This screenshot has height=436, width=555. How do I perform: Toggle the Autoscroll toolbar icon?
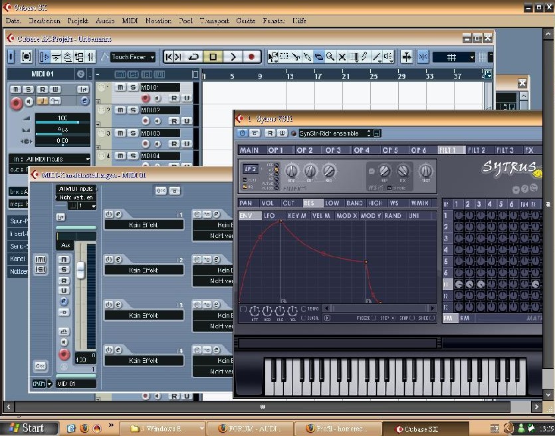click(407, 56)
